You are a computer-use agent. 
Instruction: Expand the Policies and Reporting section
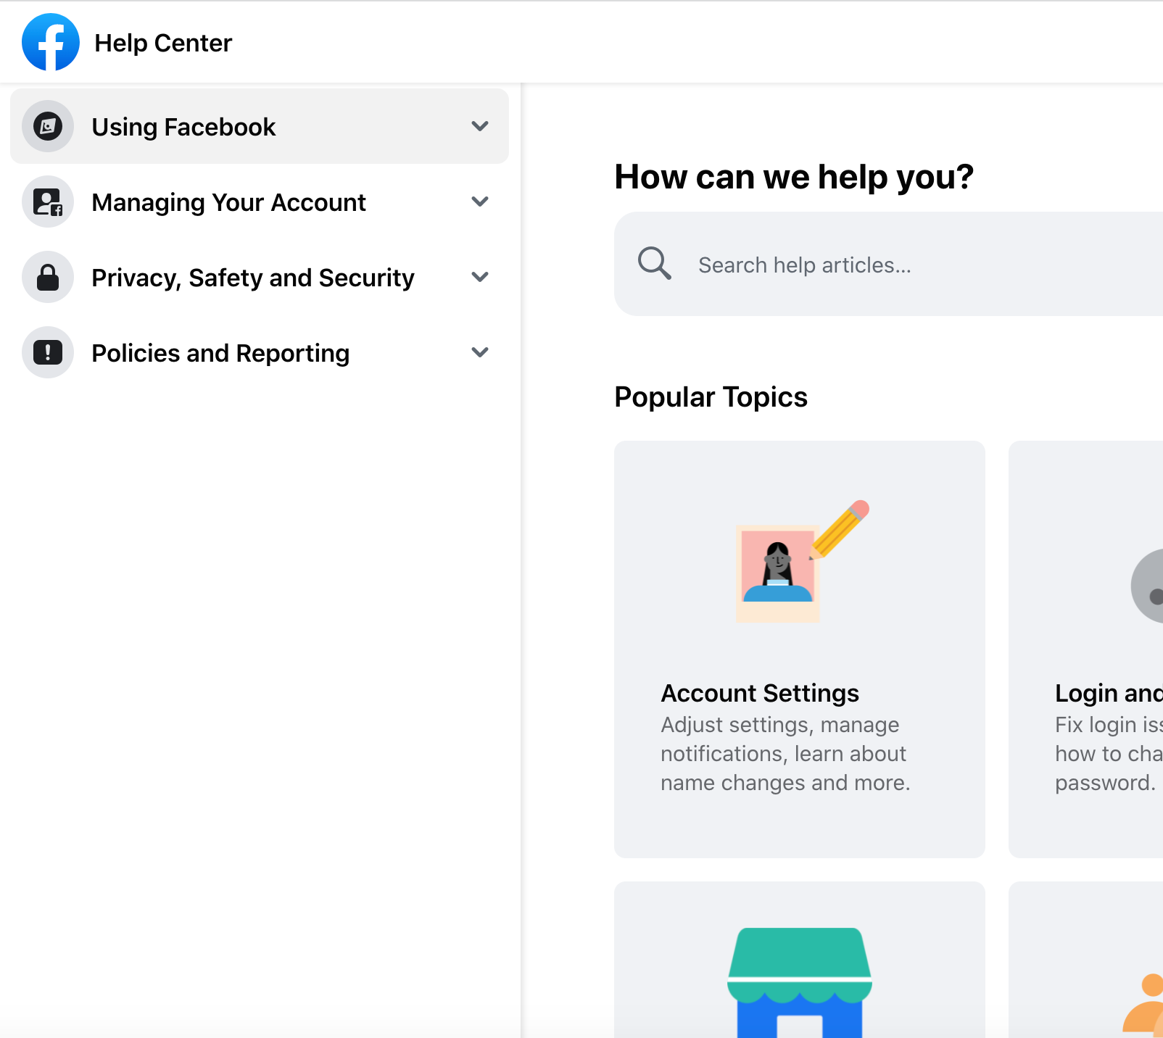point(479,352)
